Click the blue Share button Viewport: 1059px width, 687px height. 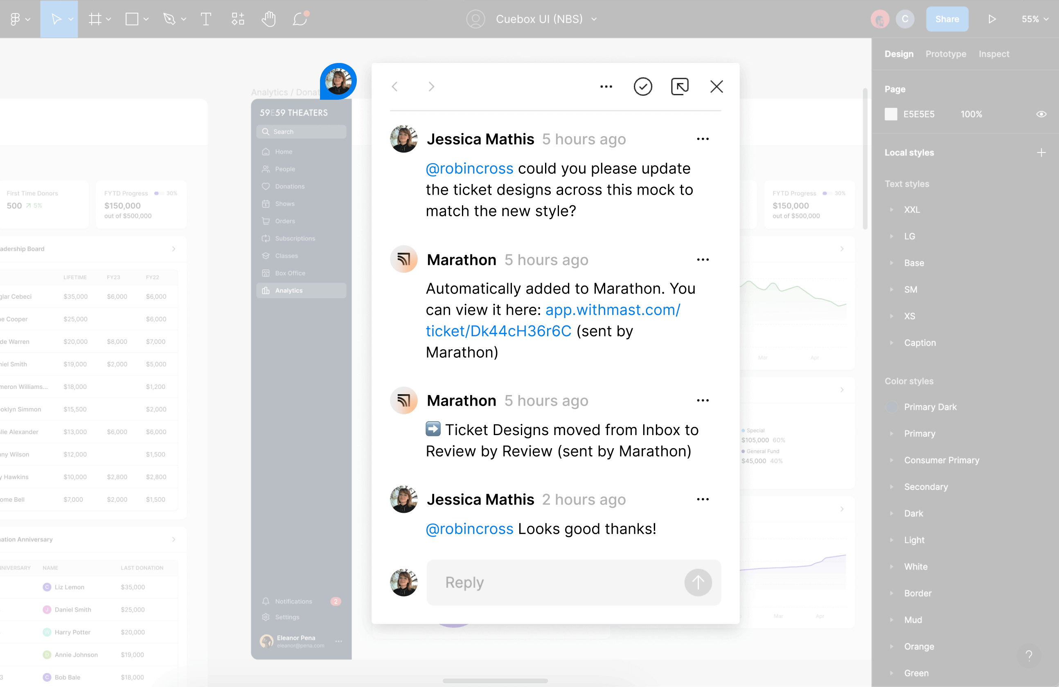[947, 19]
